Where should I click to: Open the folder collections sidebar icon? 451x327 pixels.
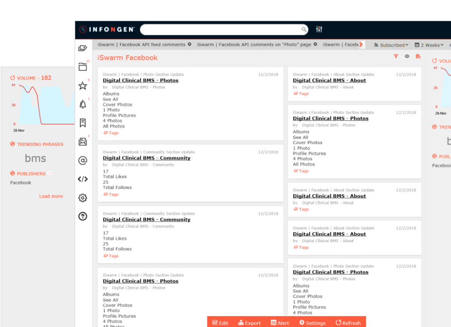83,67
